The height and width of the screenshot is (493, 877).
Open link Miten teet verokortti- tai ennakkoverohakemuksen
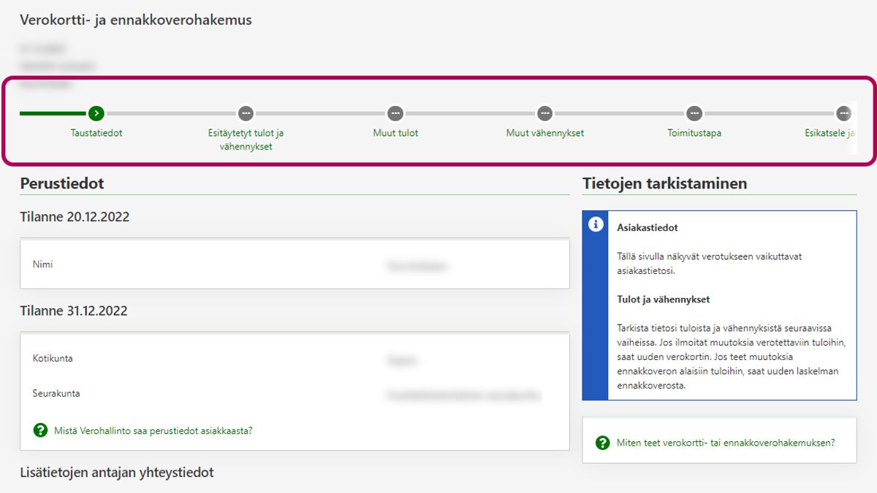[726, 443]
